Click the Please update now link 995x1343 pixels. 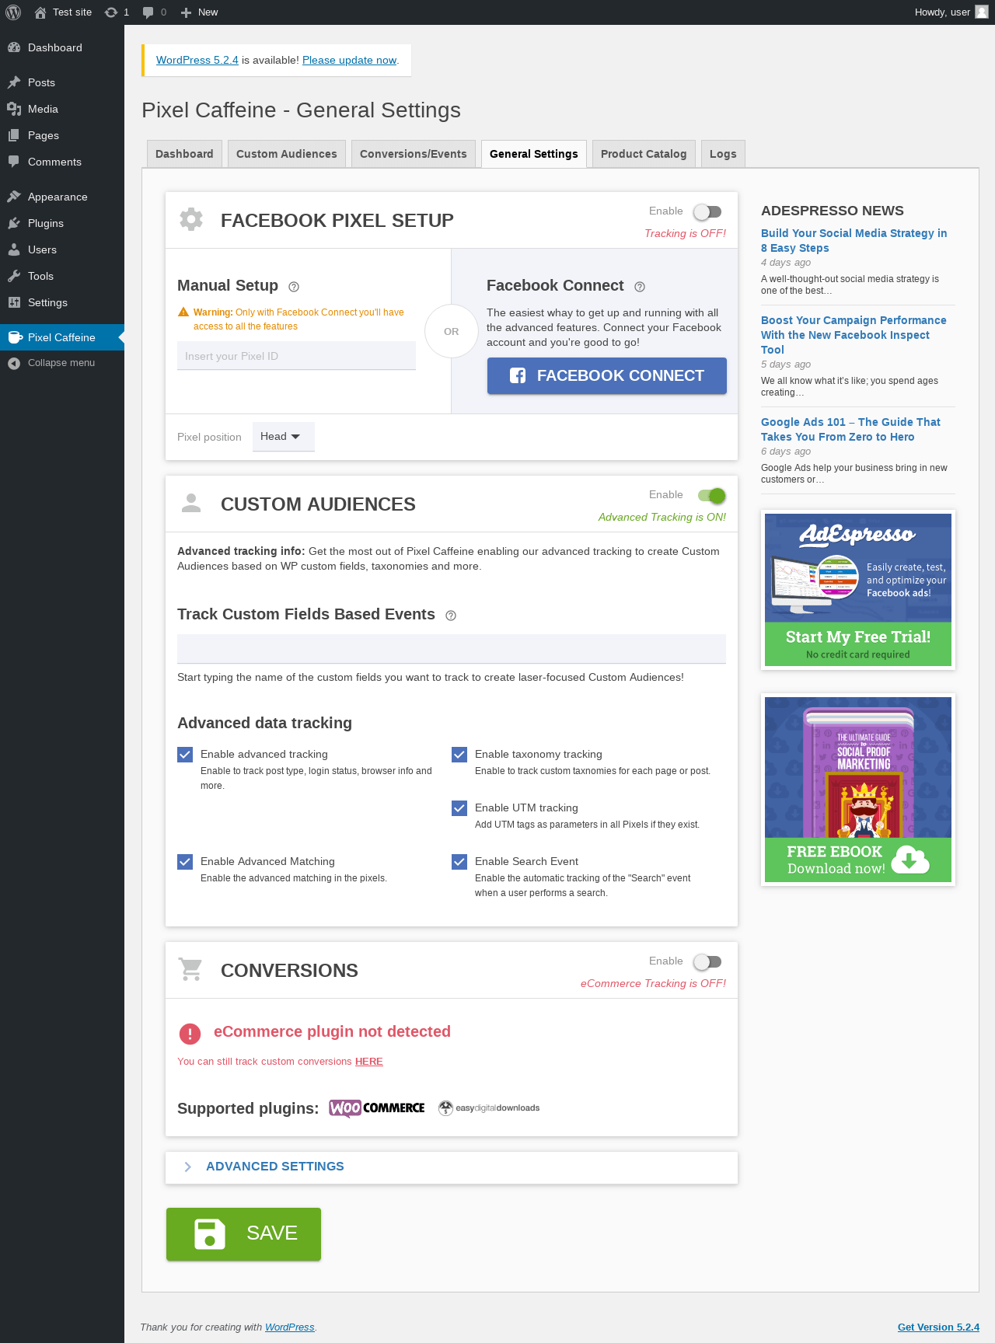(349, 60)
